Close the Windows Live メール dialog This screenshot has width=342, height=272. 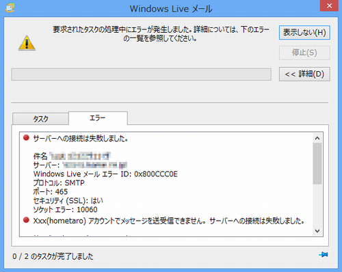329,5
